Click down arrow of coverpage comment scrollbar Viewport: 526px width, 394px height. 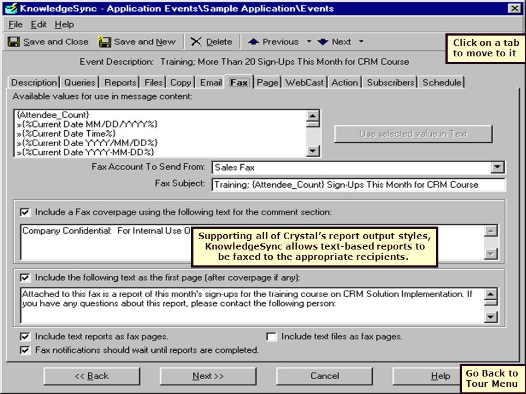point(491,253)
